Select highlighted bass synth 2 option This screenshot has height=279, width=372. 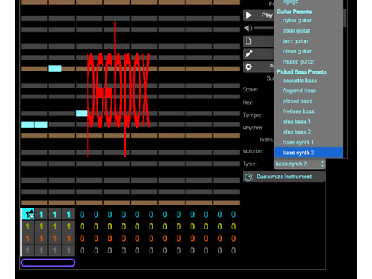click(308, 153)
